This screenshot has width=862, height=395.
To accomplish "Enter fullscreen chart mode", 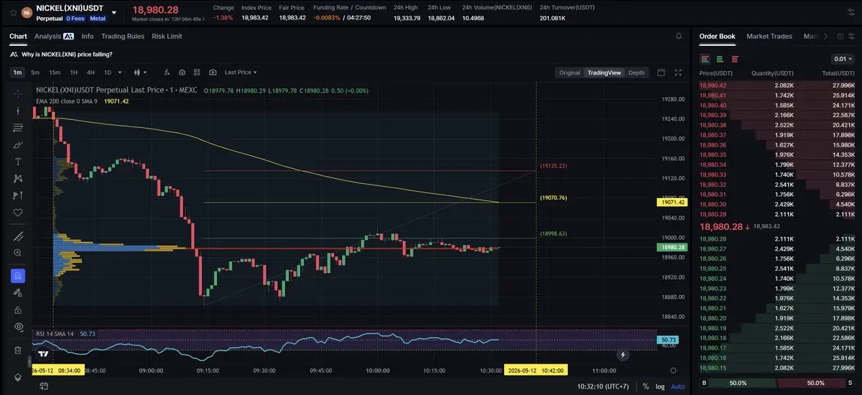I will click(678, 73).
